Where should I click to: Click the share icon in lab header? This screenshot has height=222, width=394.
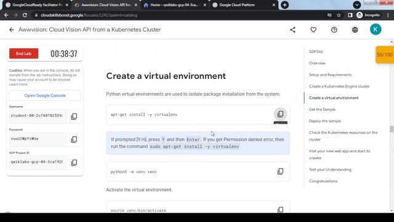click(x=293, y=30)
